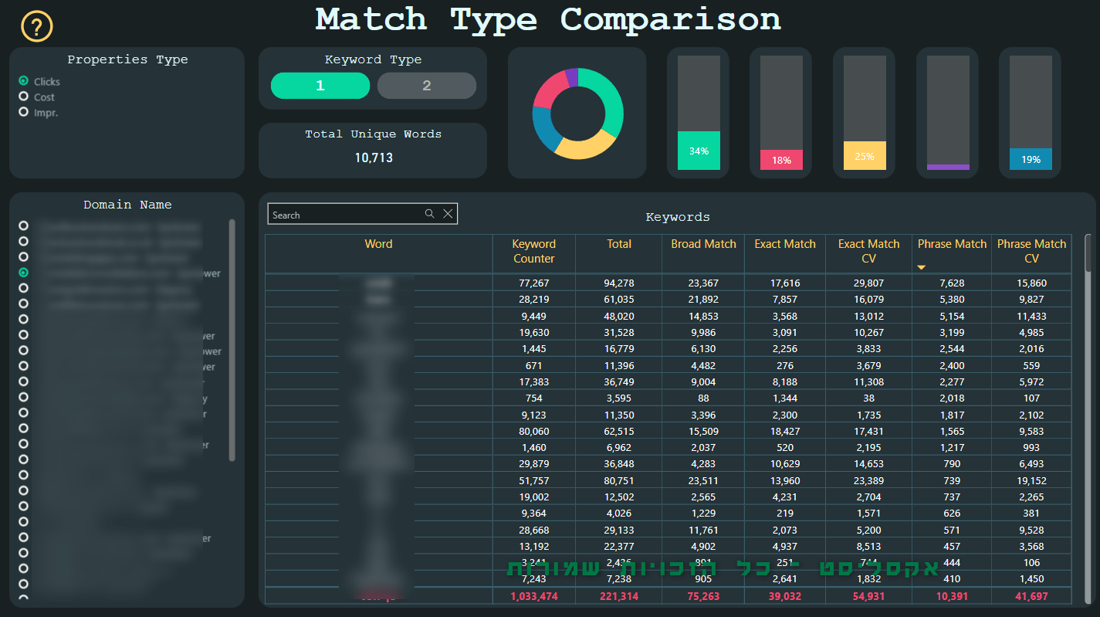Click cell 77,267 in Keyword Counter
This screenshot has height=617, width=1100.
point(534,283)
